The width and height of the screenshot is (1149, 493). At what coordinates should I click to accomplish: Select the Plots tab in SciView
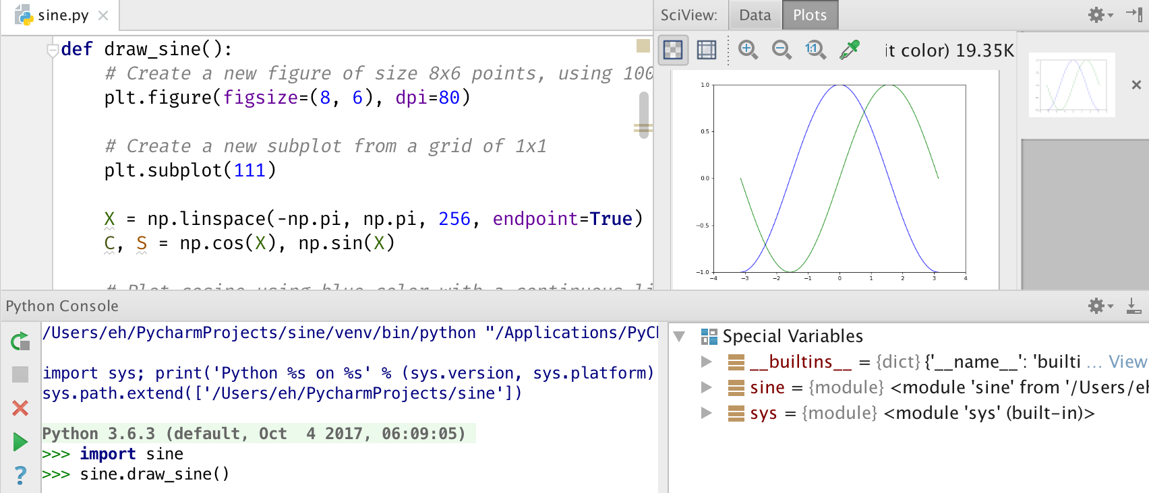[x=809, y=15]
